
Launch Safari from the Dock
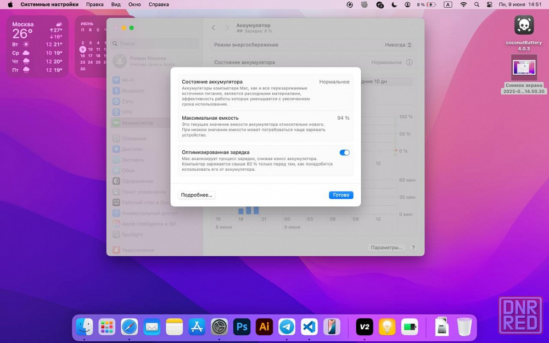(x=129, y=327)
